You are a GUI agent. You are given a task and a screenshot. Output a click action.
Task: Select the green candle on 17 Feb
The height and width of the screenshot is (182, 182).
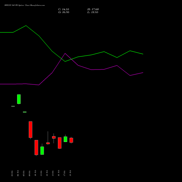tap(66, 139)
